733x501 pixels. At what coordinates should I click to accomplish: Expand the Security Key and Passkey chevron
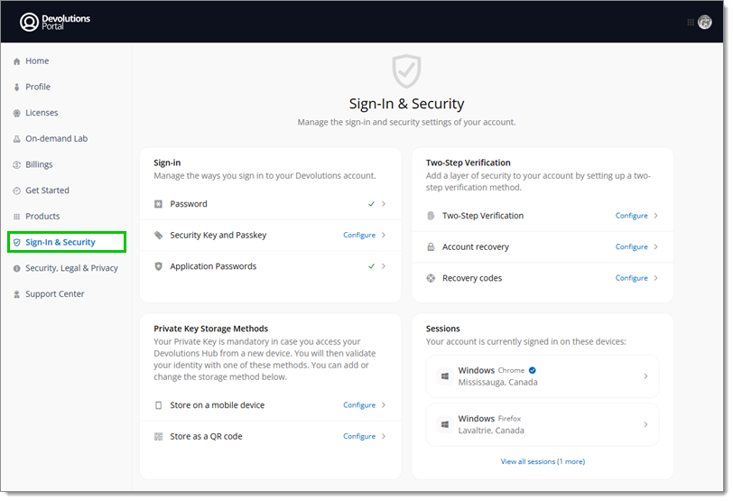click(384, 235)
